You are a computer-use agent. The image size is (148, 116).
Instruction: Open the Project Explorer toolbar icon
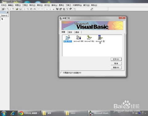pos(57,9)
